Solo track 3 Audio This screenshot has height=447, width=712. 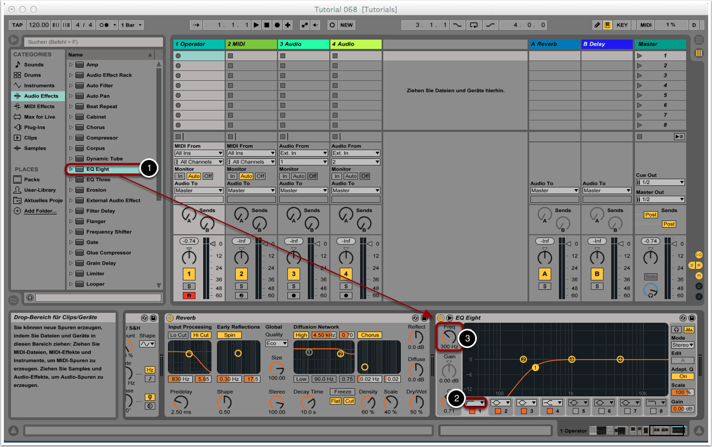click(294, 286)
